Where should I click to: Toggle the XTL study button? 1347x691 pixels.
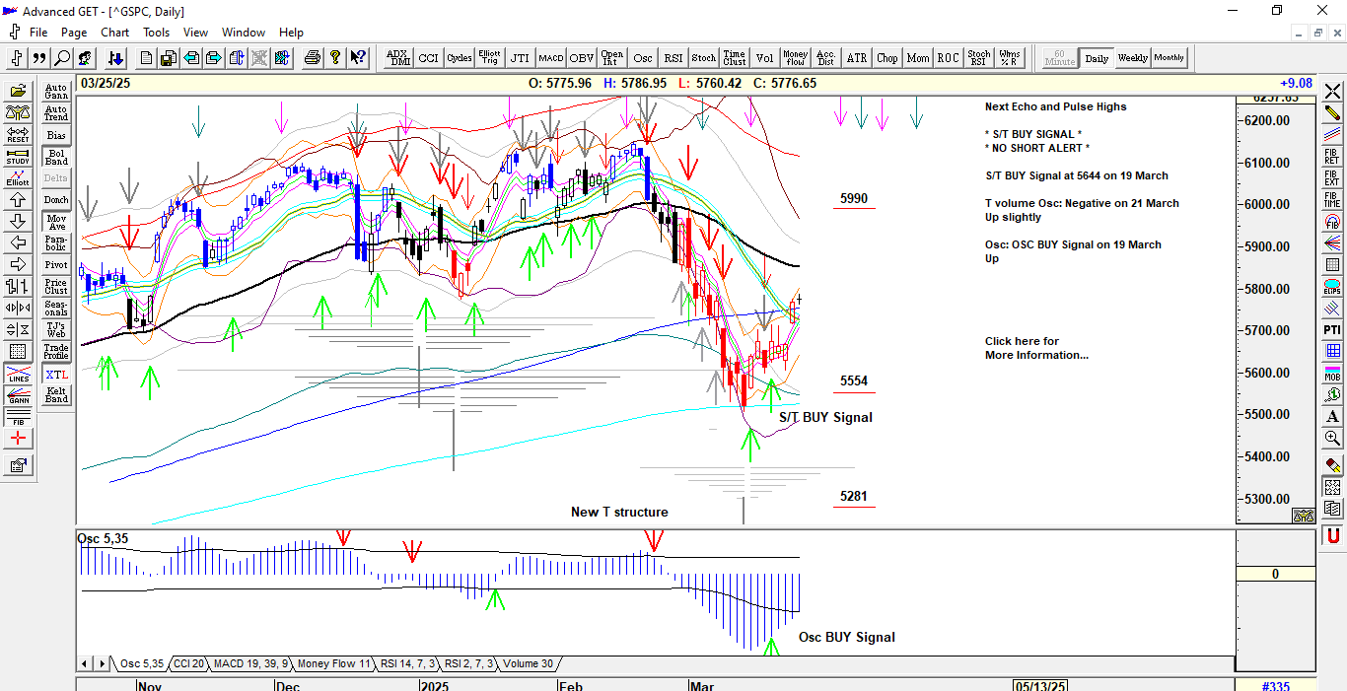56,375
